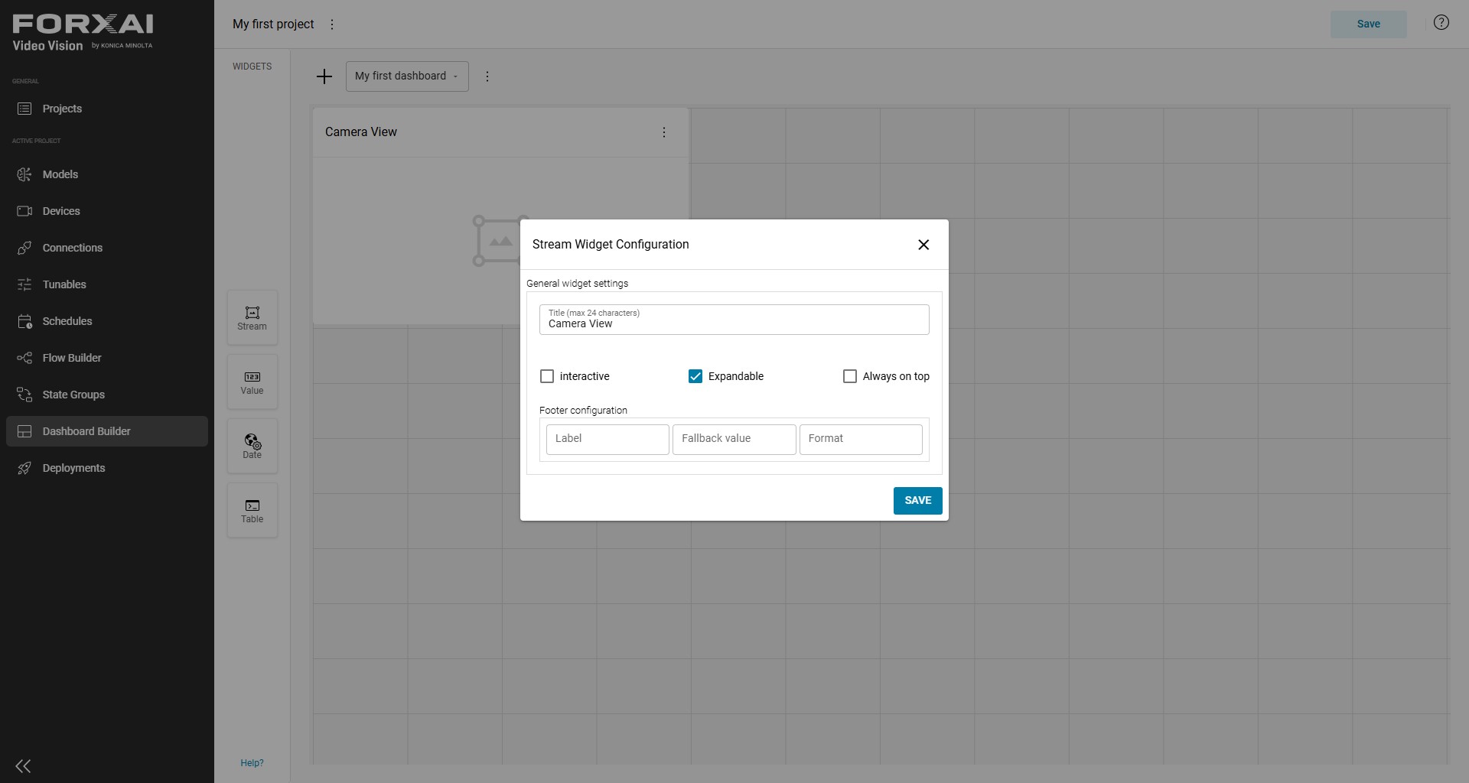Open Deployments rocket icon
Viewport: 1469px width, 783px height.
[x=24, y=468]
